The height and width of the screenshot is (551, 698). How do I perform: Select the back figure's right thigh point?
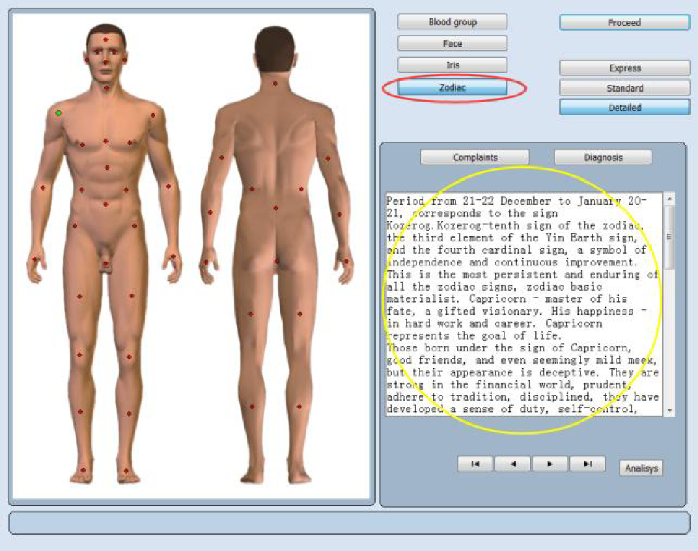pyautogui.click(x=300, y=314)
